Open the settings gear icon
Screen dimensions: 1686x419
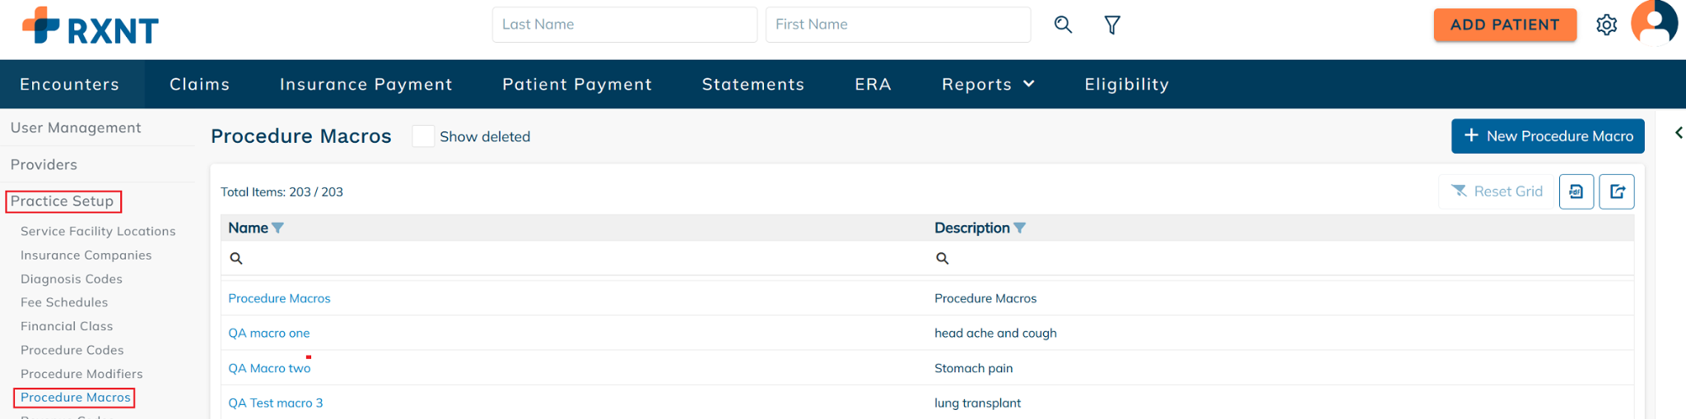pos(1606,25)
